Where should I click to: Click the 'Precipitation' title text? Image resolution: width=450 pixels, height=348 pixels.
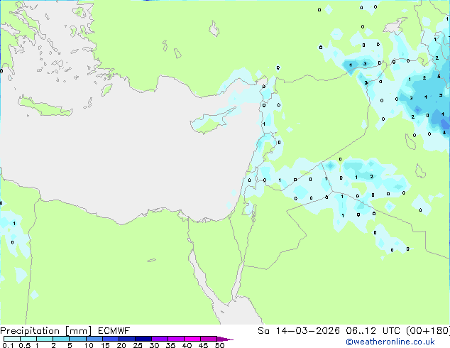(x=30, y=331)
